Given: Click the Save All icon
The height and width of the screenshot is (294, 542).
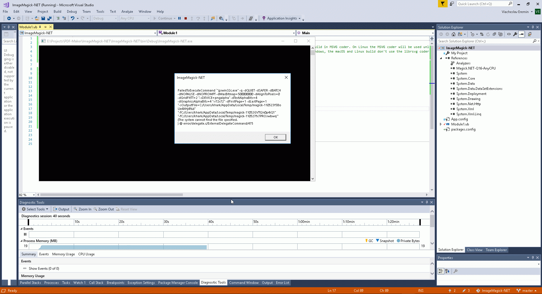Looking at the screenshot, I should point(49,18).
